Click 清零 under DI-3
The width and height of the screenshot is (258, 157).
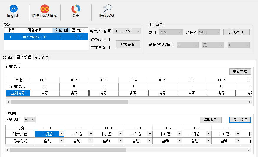click(104, 93)
